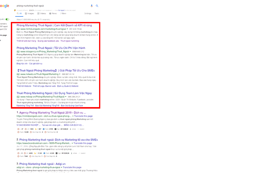Click Translate this page for minhduongads result

pos(83,116)
